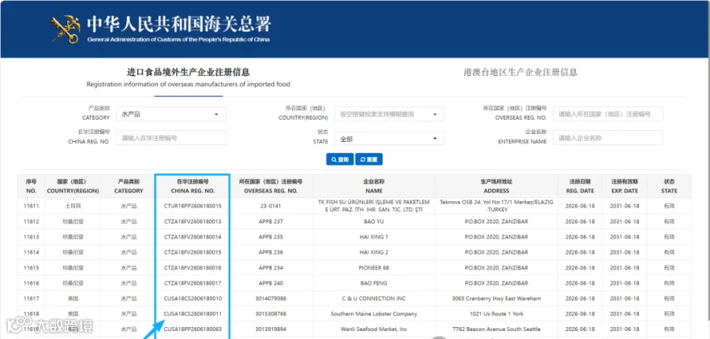This screenshot has width=710, height=339.
Task: Click overseas reg number APPB 236
Action: [271, 252]
